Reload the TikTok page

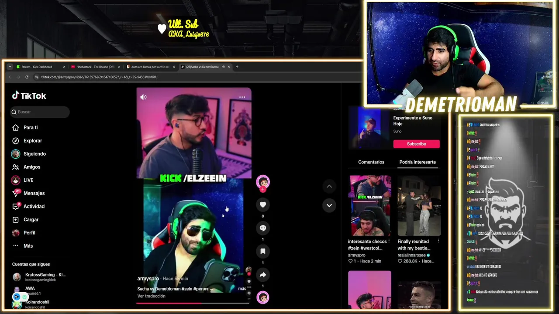tap(27, 77)
